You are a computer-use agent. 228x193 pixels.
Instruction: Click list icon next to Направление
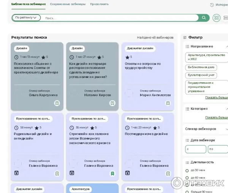[x=187, y=46]
